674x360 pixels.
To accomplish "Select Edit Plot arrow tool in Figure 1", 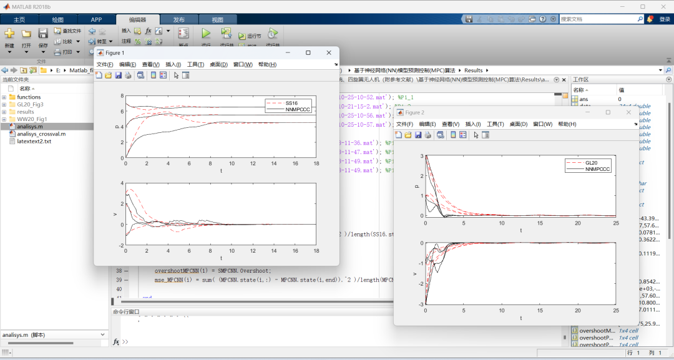I will point(176,75).
